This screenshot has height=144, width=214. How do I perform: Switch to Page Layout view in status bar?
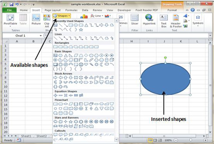pos(155,140)
